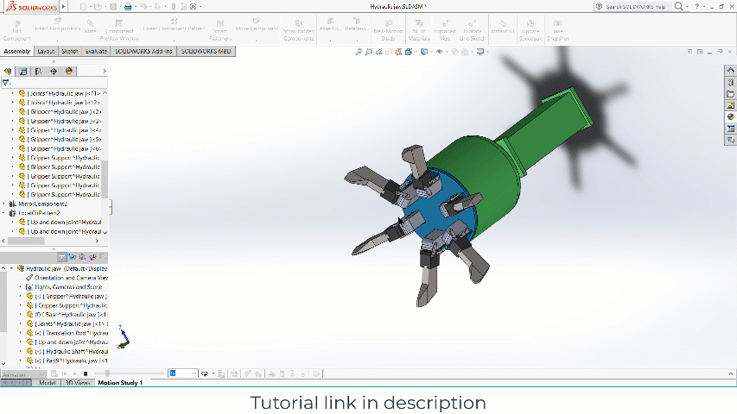The width and height of the screenshot is (737, 414).
Task: Click the Print icon in quick access toolbar
Action: [x=127, y=7]
